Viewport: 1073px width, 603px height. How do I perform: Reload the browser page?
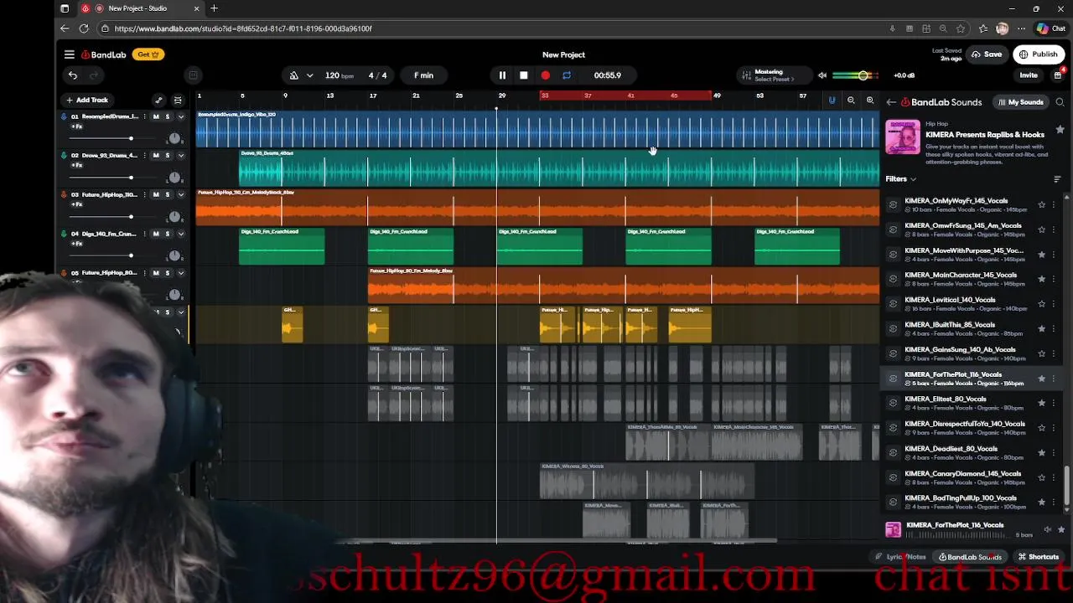[84, 28]
